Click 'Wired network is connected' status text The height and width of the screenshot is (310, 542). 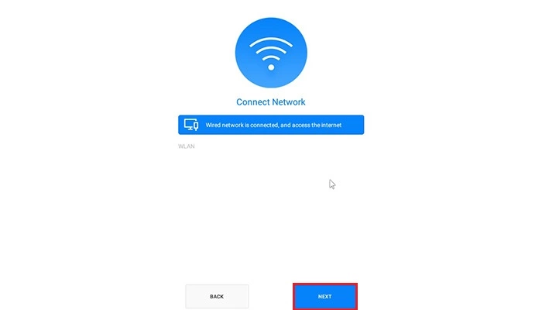tap(242, 125)
